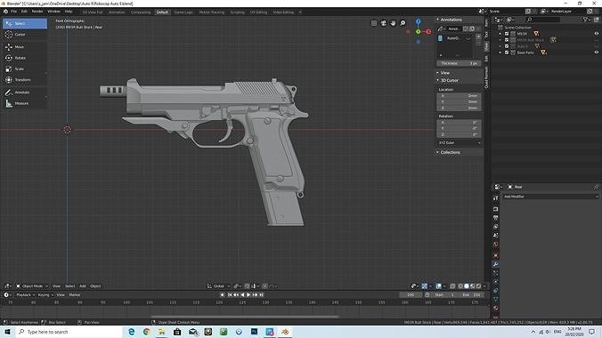This screenshot has height=338, width=602.
Task: Adjust the annotation Thickness slider
Action: [459, 63]
